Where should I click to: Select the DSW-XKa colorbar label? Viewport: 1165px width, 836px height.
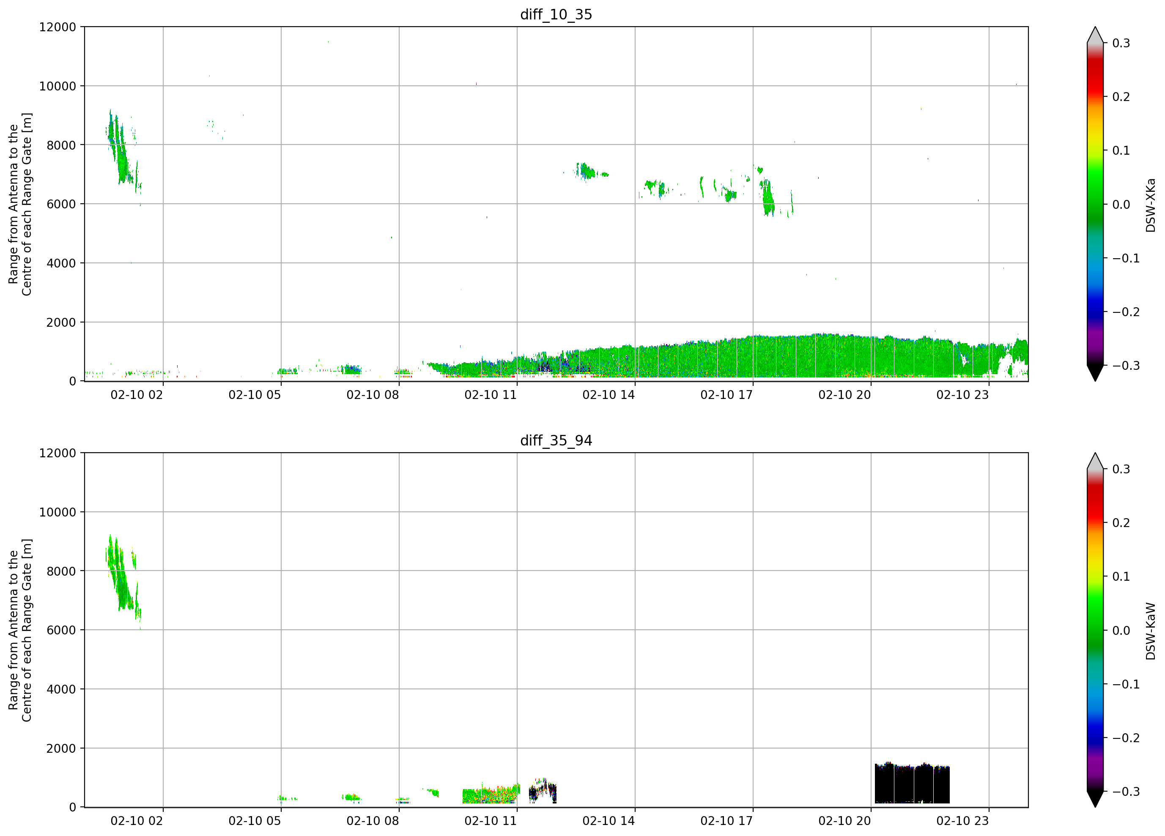pyautogui.click(x=1150, y=205)
